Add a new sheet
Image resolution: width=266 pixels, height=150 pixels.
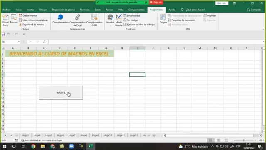click(x=154, y=135)
